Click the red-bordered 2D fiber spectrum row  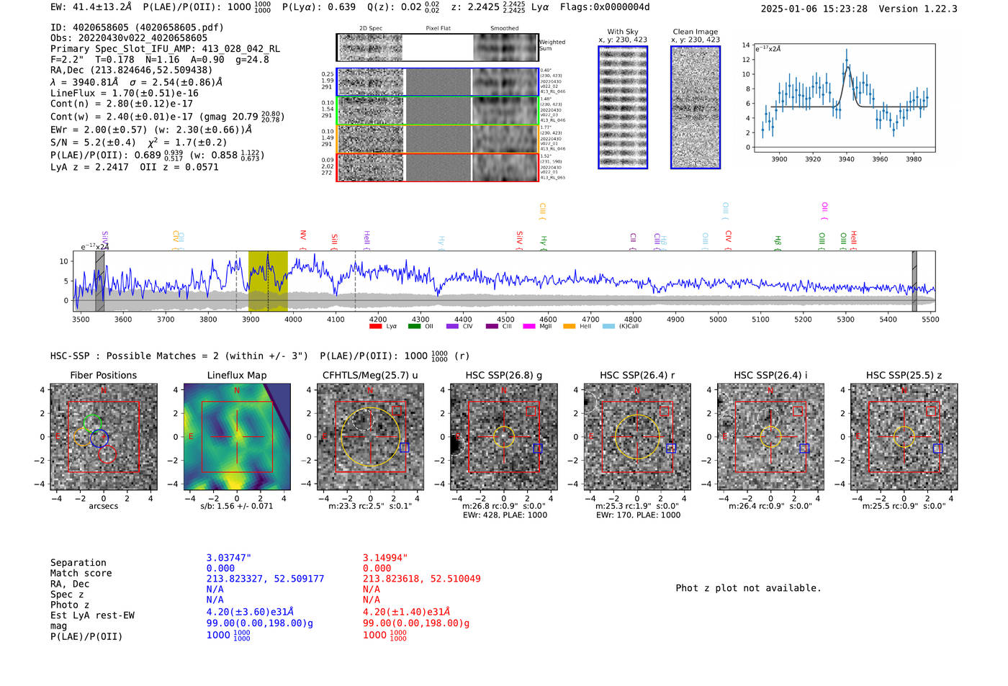click(437, 167)
